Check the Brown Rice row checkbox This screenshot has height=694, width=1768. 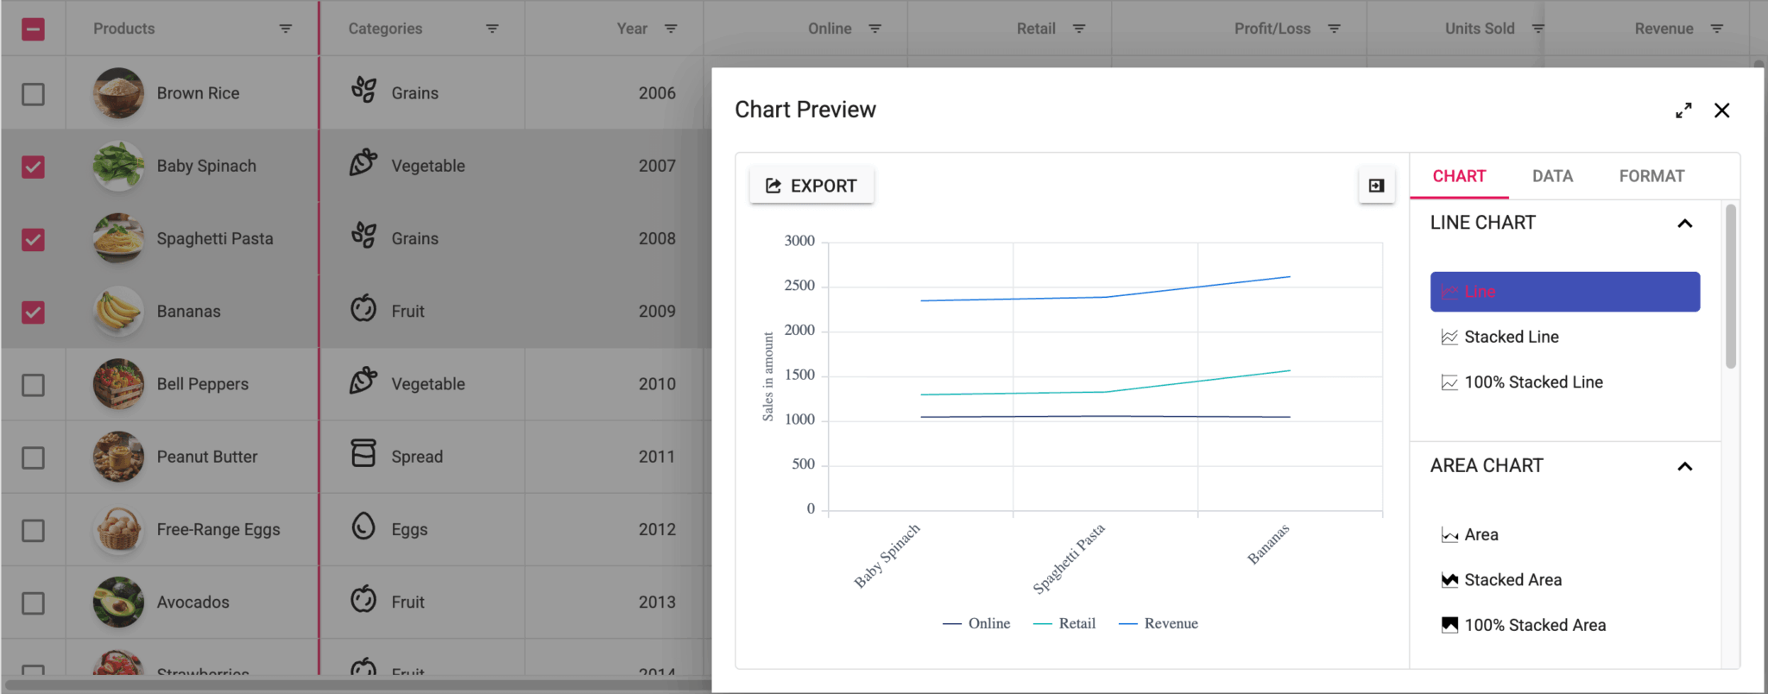(33, 94)
